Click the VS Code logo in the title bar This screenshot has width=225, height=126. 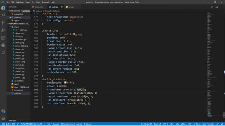(2, 2)
